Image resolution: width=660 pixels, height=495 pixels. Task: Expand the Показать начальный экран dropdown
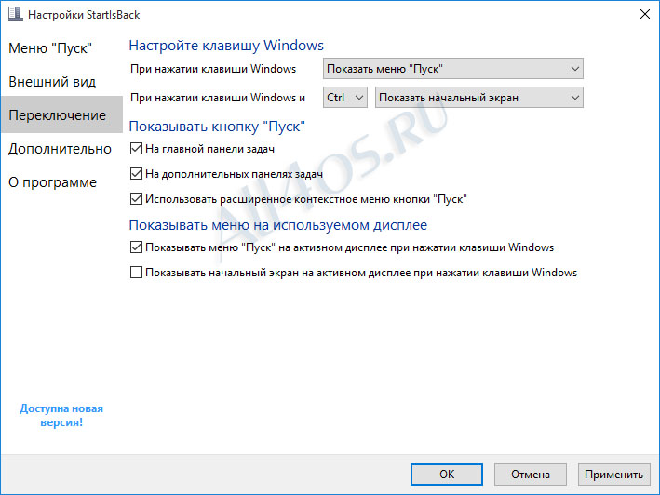coord(479,98)
